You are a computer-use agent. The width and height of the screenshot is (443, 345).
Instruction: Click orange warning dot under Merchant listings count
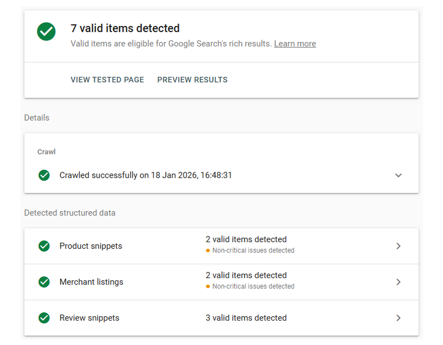click(x=208, y=286)
